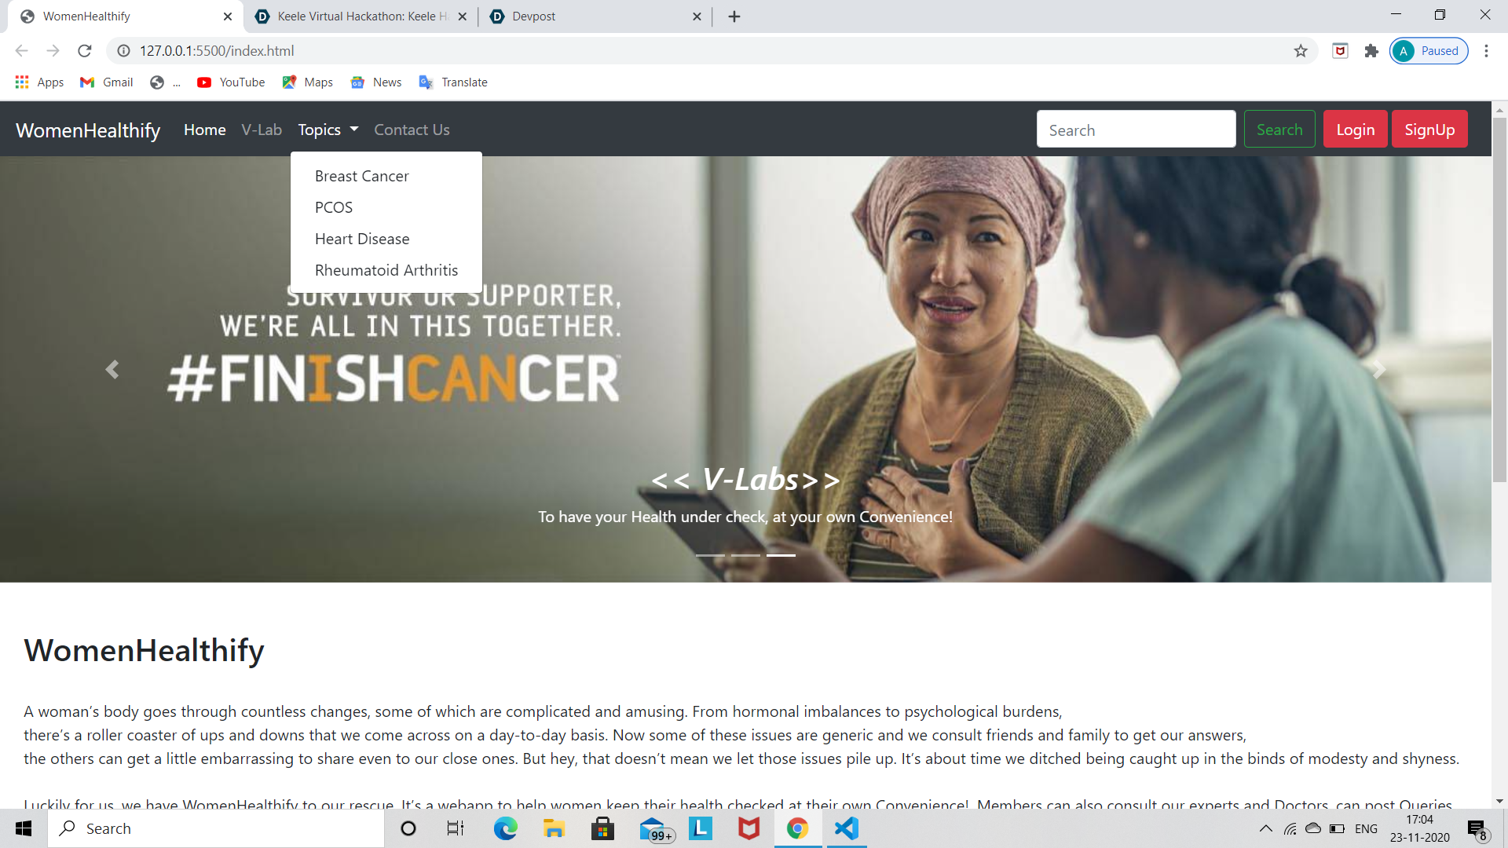Screen dimensions: 1508x848
Task: Open the Extensions puzzle icon
Action: coord(1371,51)
